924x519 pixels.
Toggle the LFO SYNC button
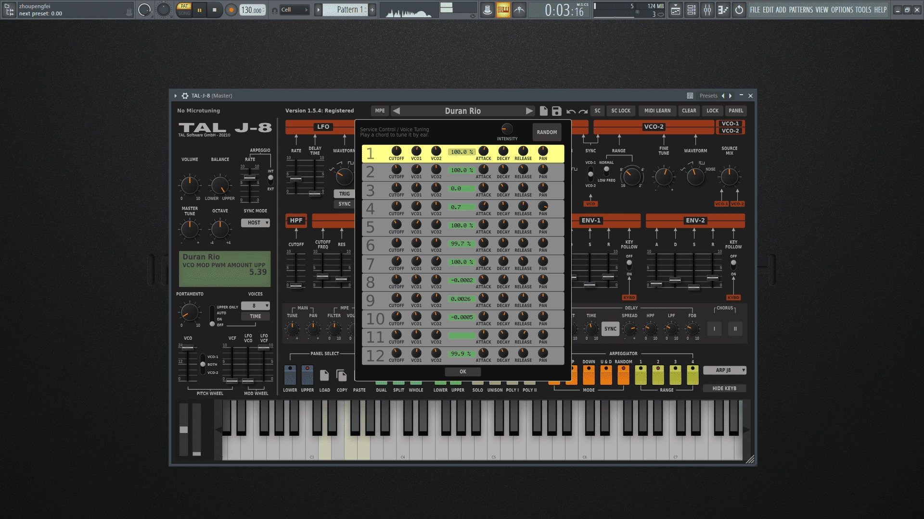[345, 204]
